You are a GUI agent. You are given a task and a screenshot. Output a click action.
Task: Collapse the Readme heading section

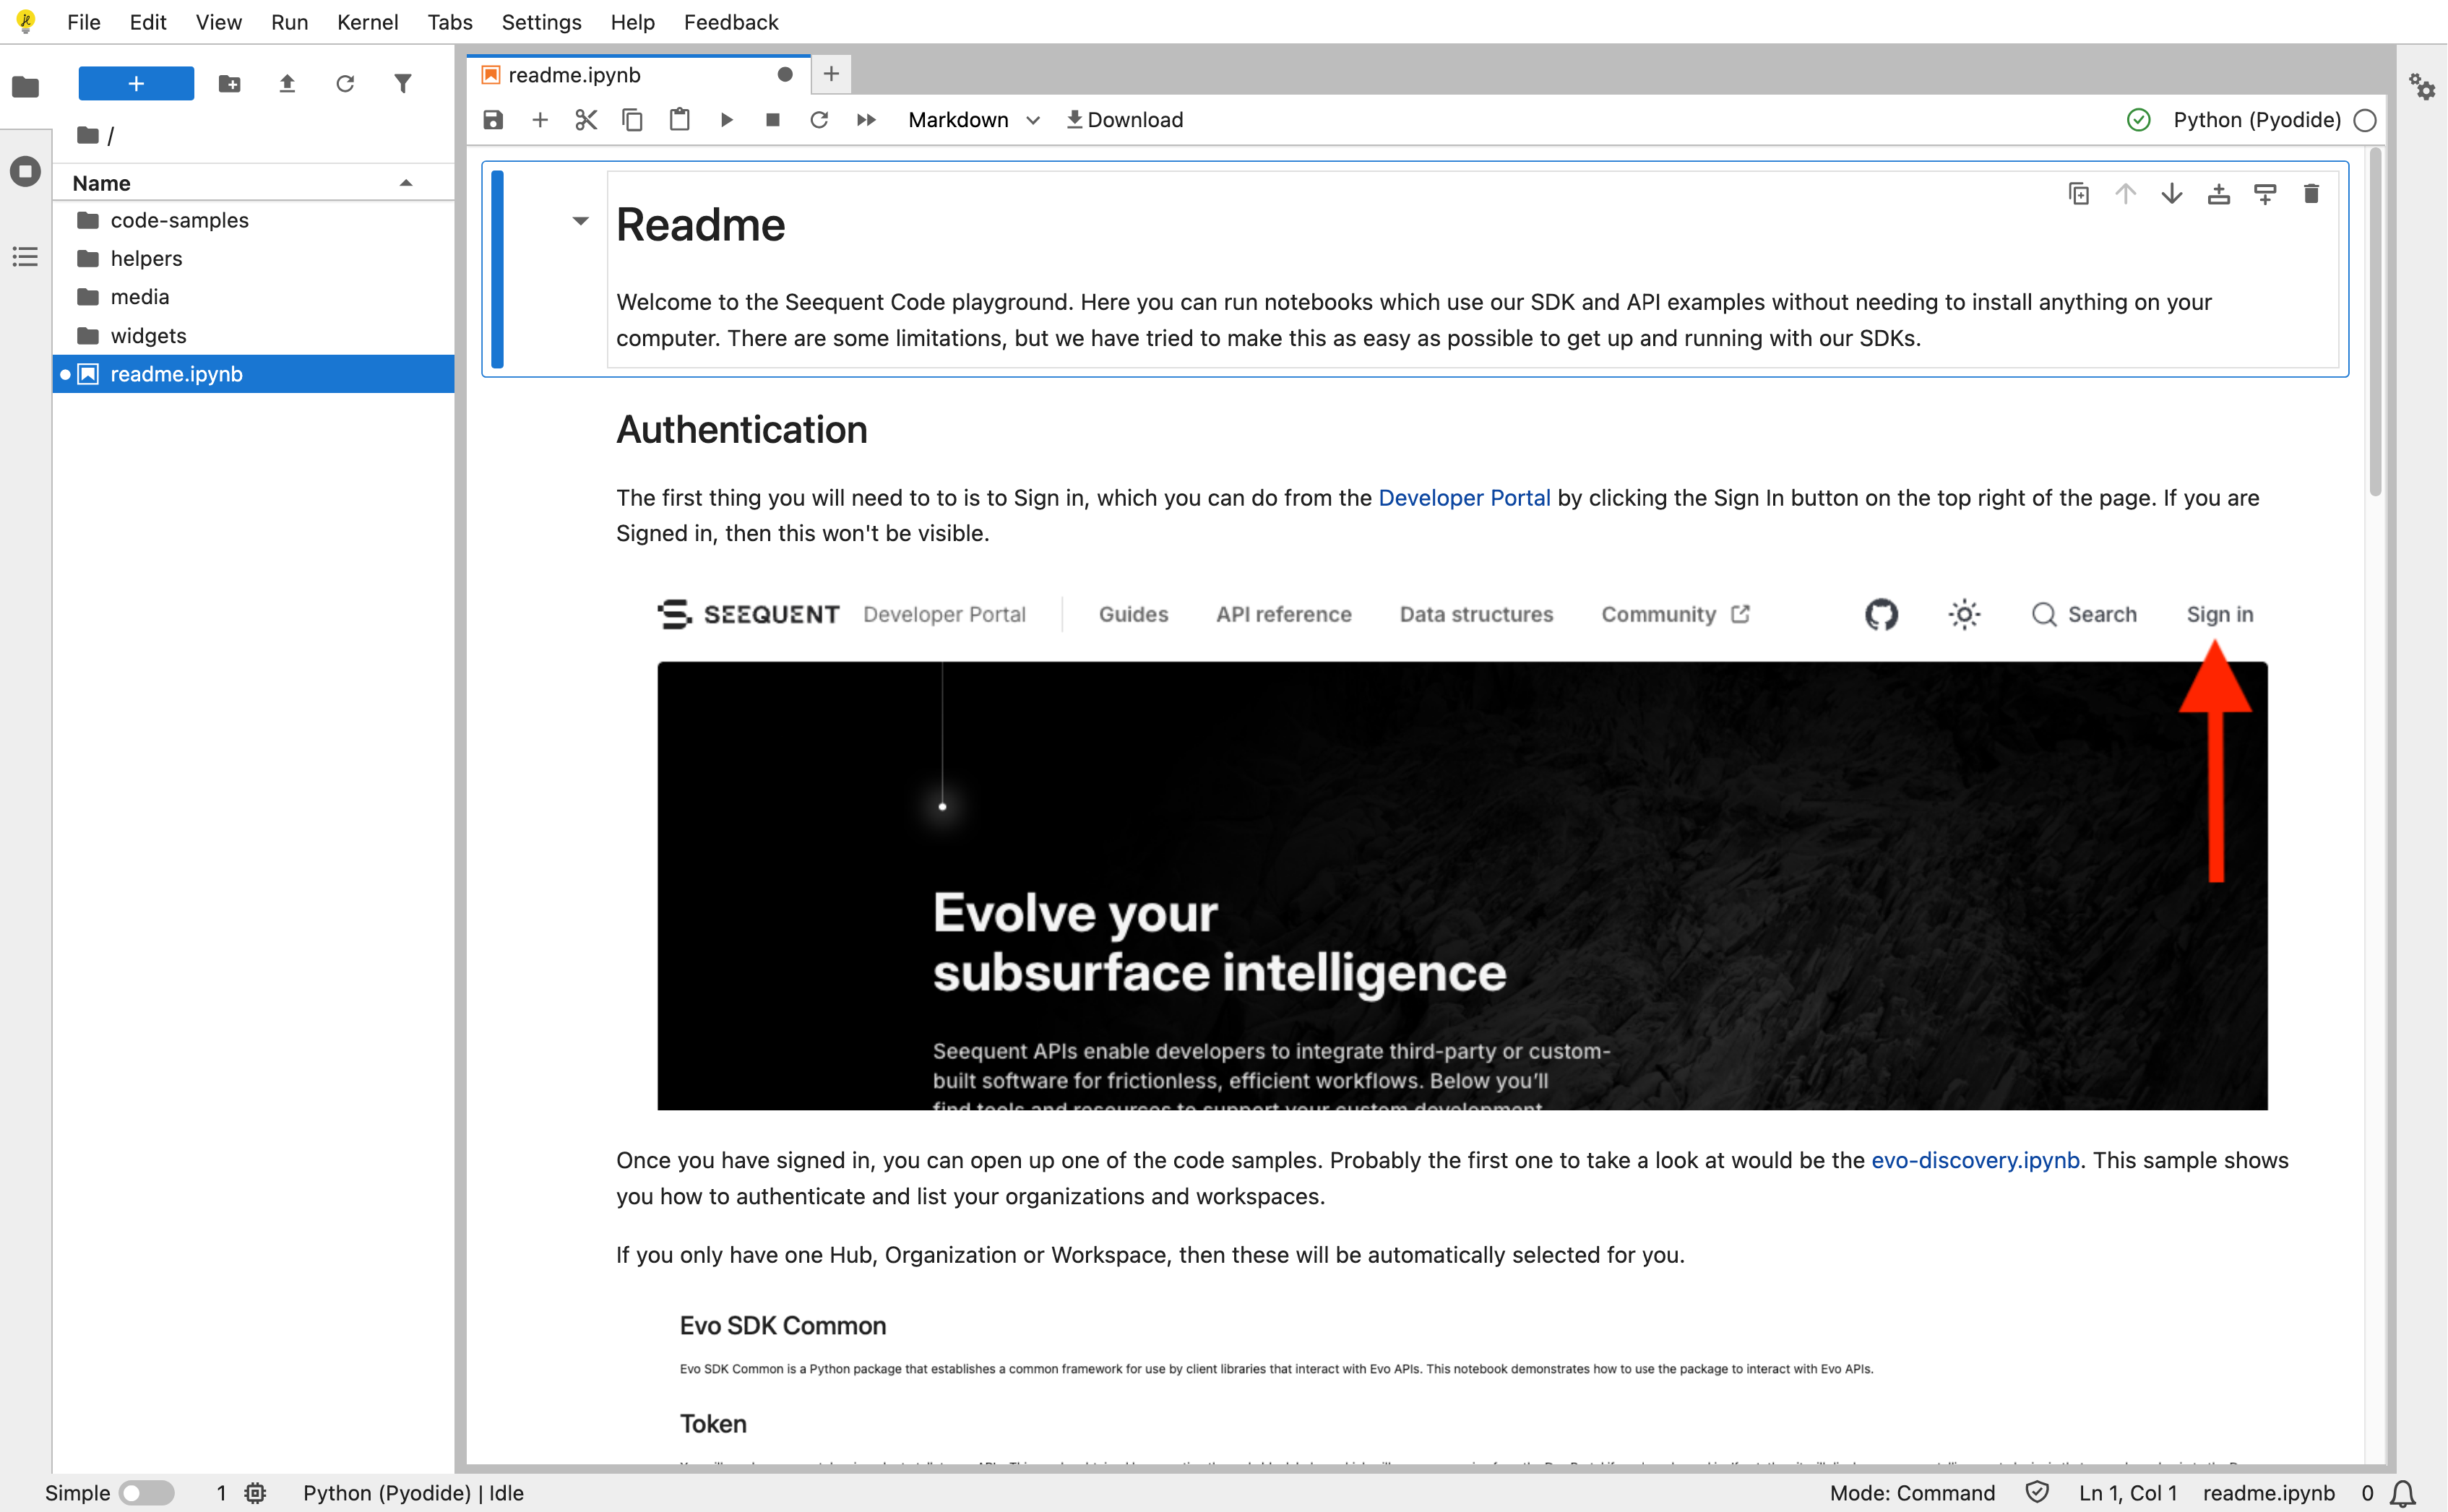tap(580, 221)
